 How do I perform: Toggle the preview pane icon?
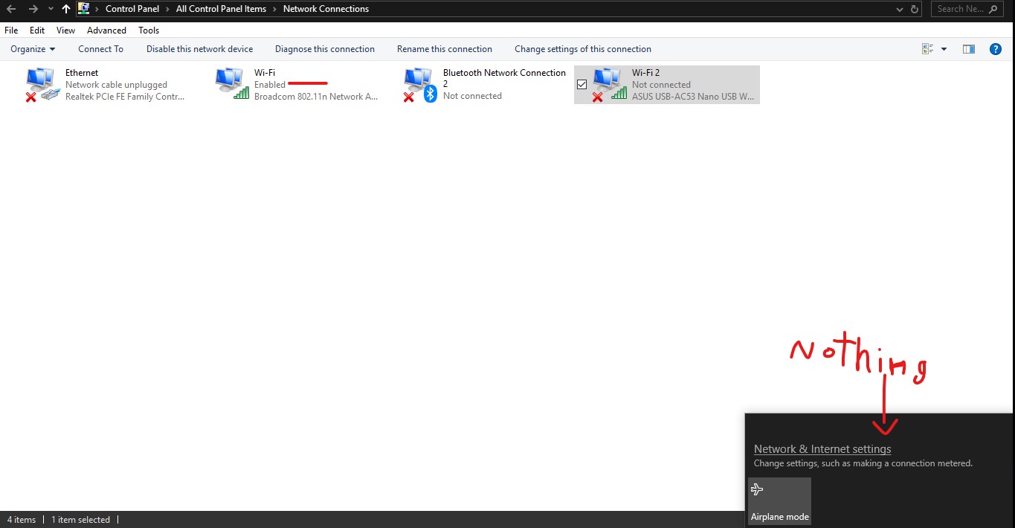click(968, 49)
